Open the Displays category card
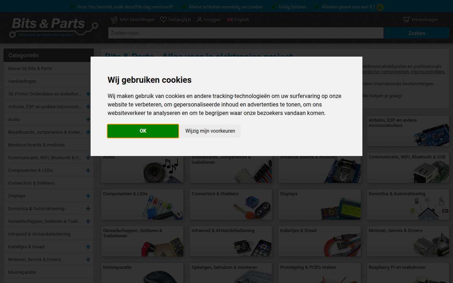The height and width of the screenshot is (283, 453). [320, 204]
